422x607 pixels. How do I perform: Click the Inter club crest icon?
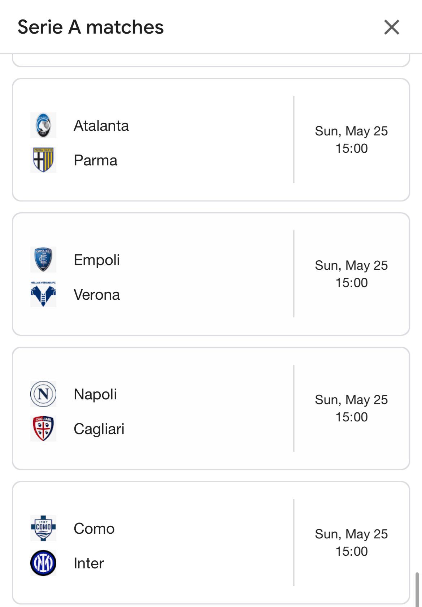[x=43, y=563]
